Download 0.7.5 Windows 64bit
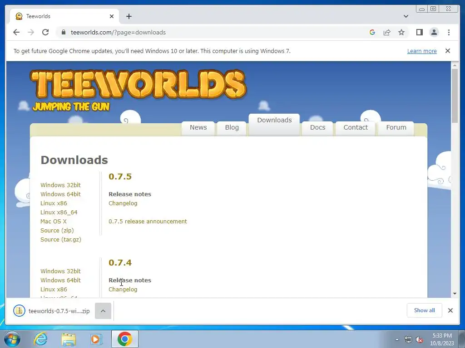 pyautogui.click(x=60, y=194)
